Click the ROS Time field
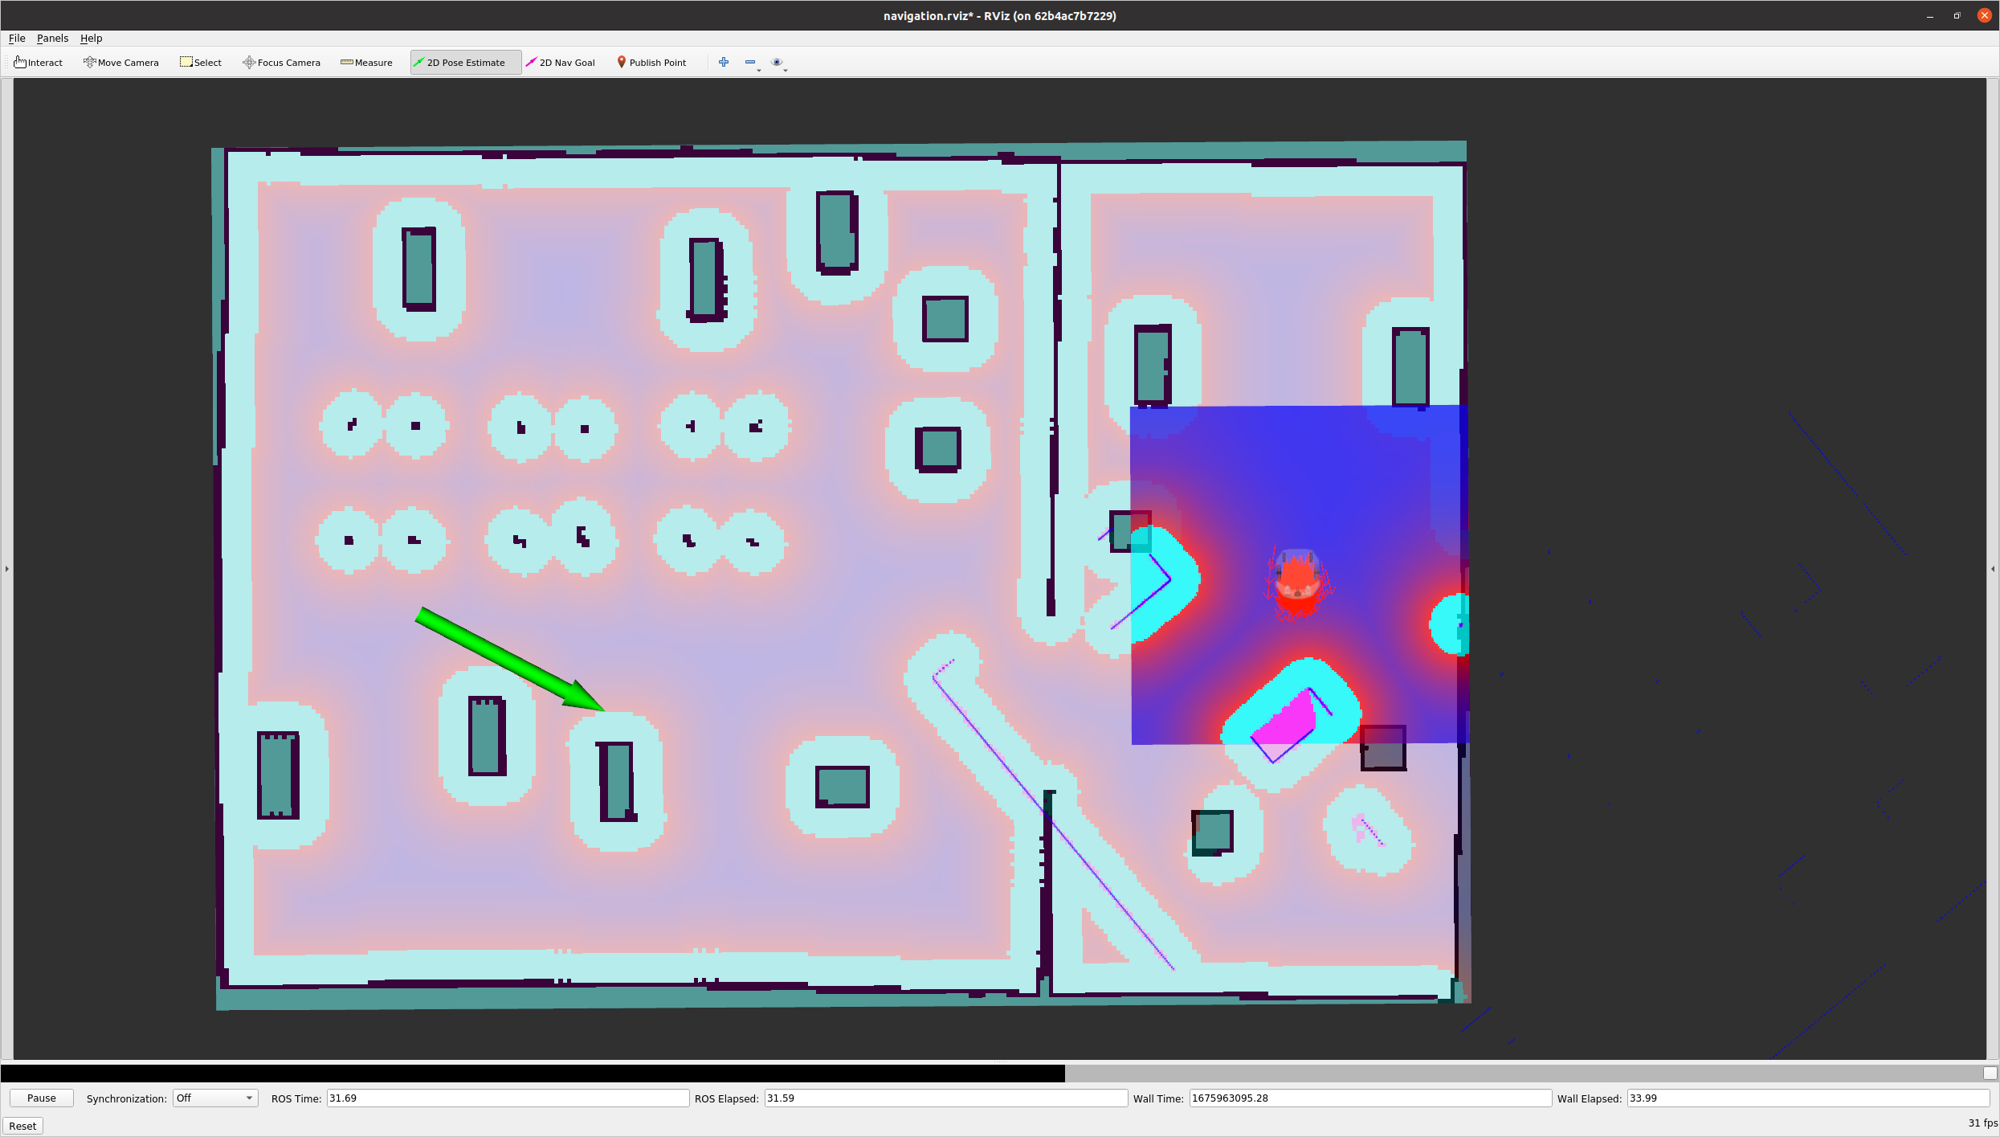The width and height of the screenshot is (2000, 1137). (508, 1098)
